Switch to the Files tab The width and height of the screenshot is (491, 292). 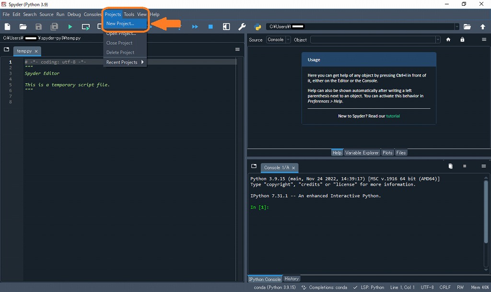coord(401,153)
